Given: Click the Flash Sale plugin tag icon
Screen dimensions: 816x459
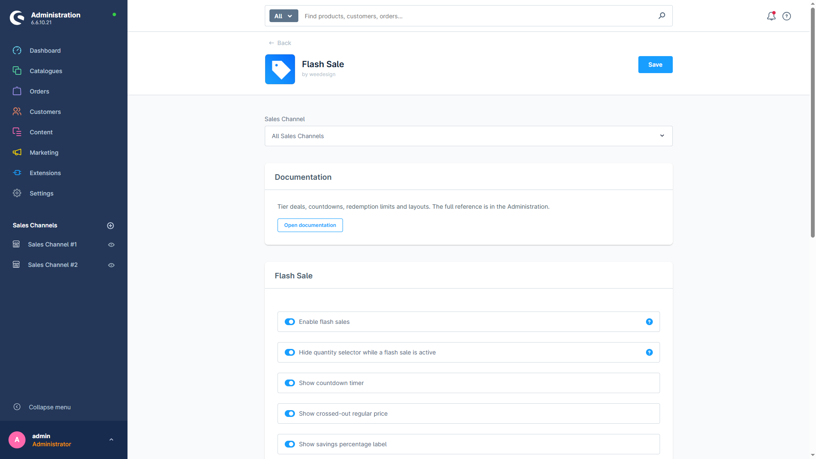Looking at the screenshot, I should tap(280, 69).
